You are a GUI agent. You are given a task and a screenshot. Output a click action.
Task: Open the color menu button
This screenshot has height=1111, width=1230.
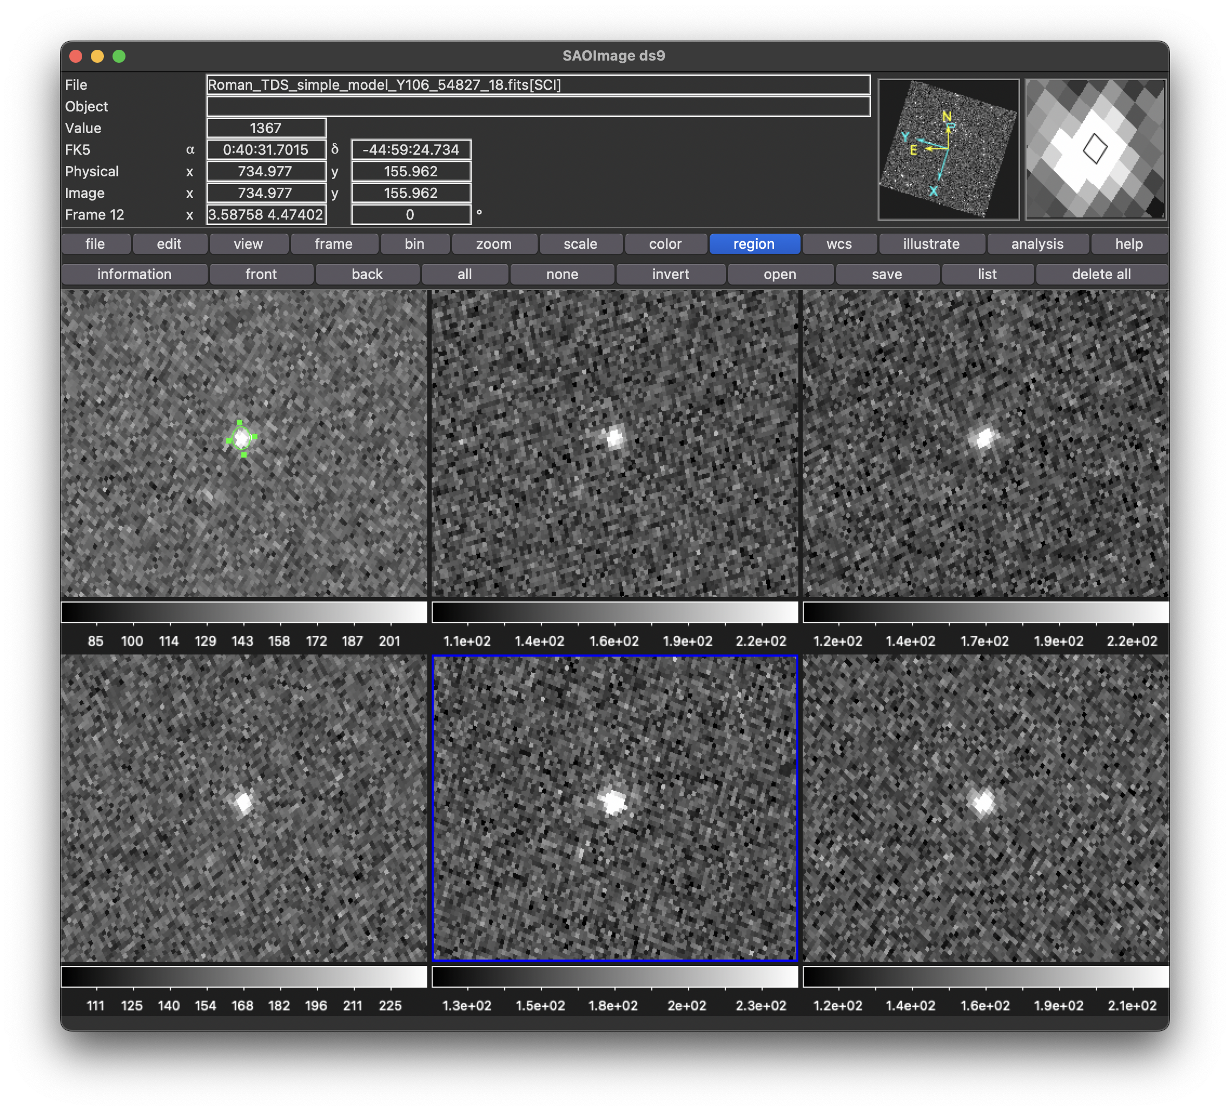pos(665,244)
